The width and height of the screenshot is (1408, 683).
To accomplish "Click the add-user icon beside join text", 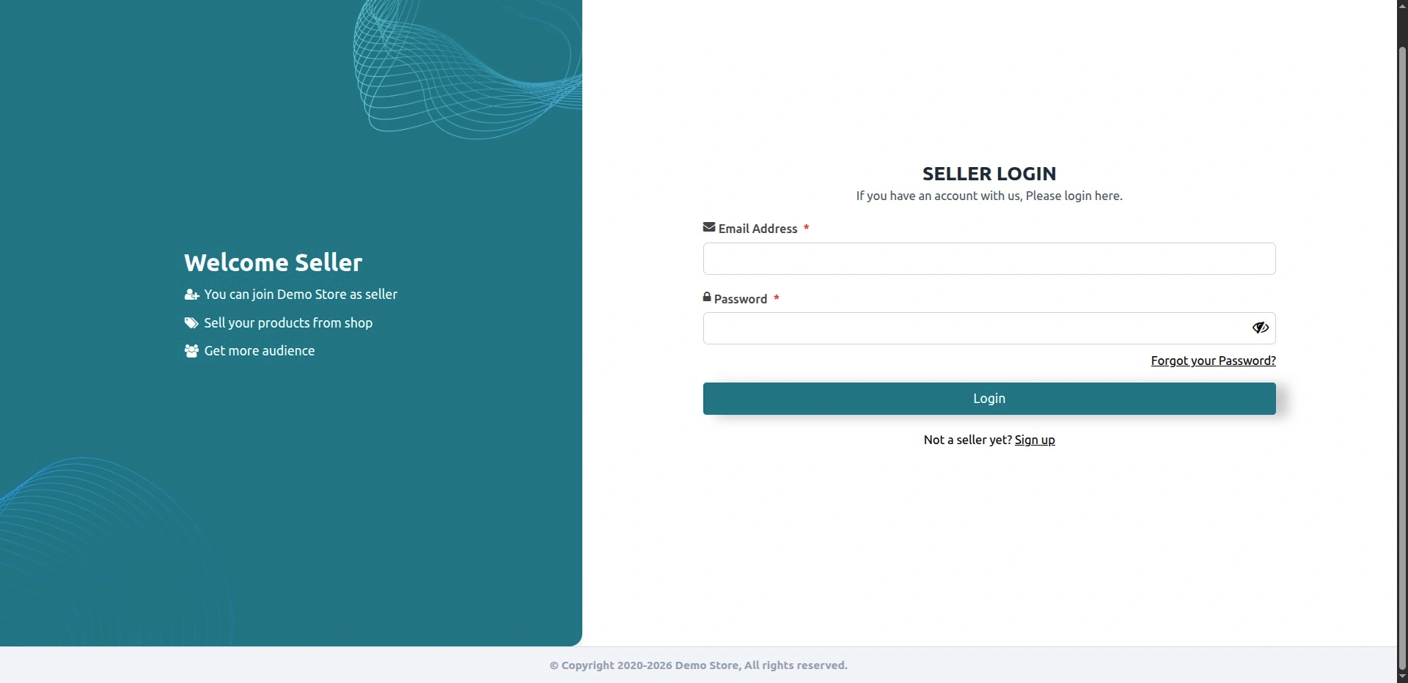I will 192,295.
